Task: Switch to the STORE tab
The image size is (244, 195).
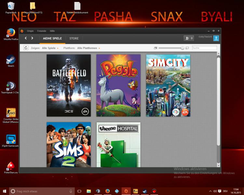Action: click(74, 38)
